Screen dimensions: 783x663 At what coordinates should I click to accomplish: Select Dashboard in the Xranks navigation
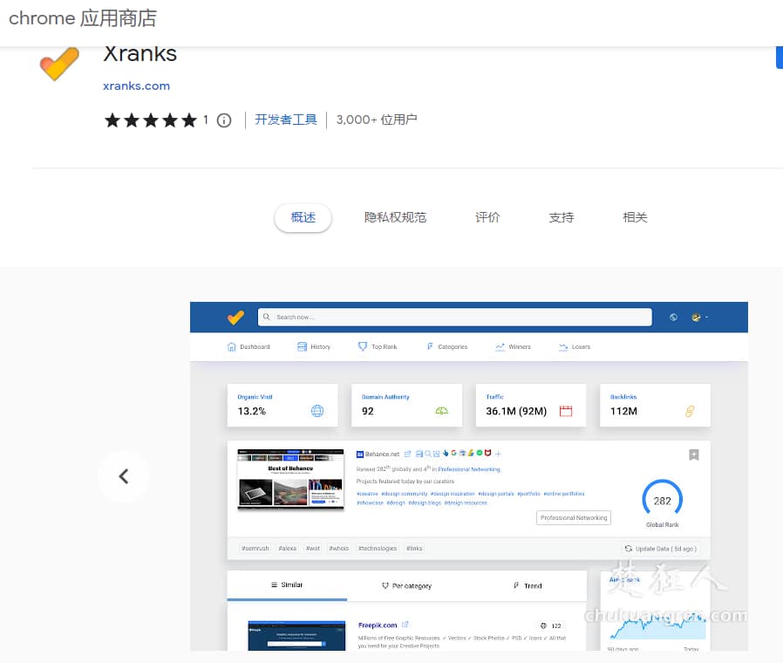tap(248, 346)
